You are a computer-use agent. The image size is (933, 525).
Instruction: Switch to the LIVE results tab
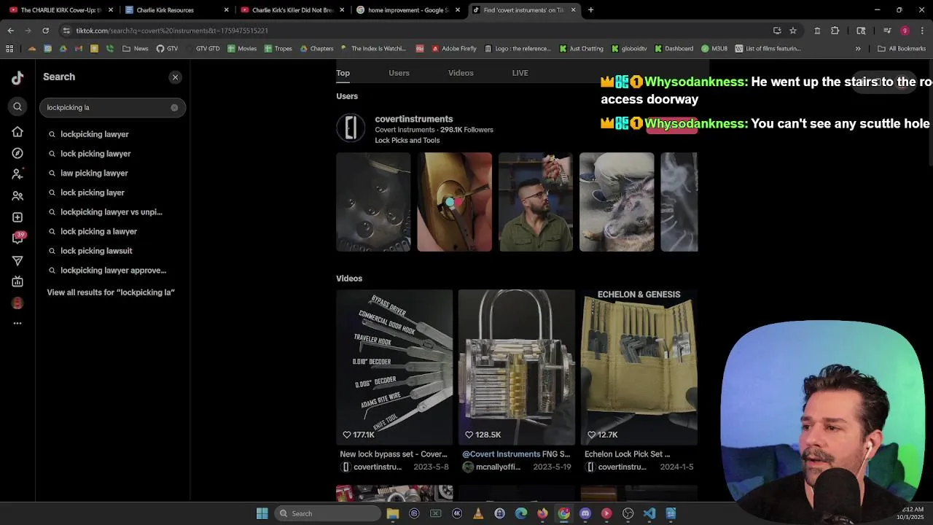tap(520, 73)
